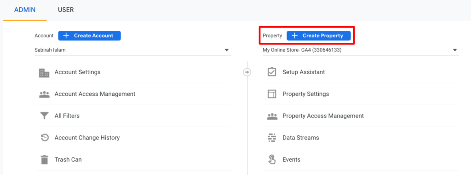Click the Data Streams icon
The image size is (471, 175).
coord(272,138)
